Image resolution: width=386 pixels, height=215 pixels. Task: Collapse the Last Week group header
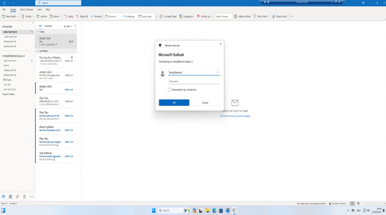[x=38, y=51]
